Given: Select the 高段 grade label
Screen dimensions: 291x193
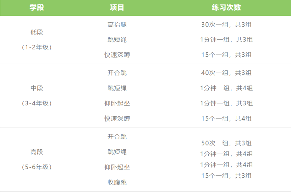Looking at the screenshot, I should click(x=37, y=152).
